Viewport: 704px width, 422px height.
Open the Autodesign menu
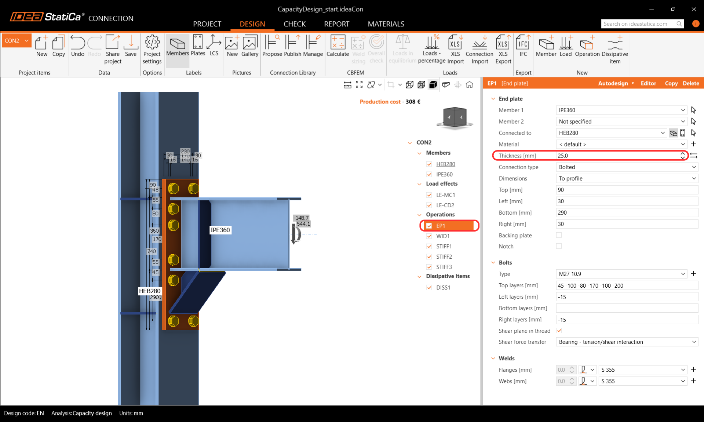616,83
